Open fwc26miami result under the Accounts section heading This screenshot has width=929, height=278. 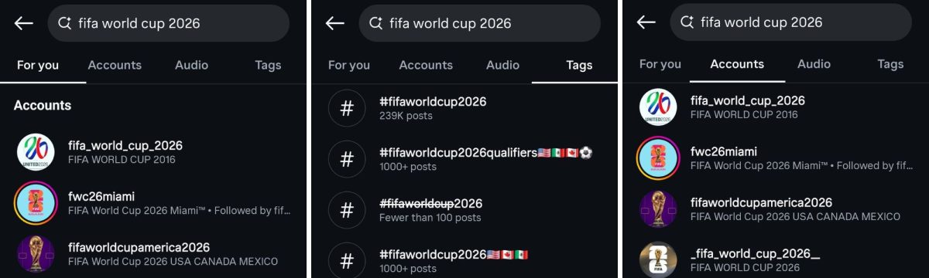tap(153, 202)
